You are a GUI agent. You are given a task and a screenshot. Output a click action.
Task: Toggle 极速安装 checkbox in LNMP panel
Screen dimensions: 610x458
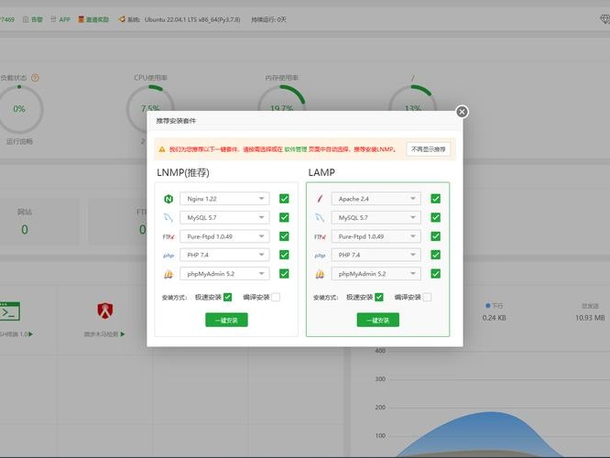pos(228,298)
